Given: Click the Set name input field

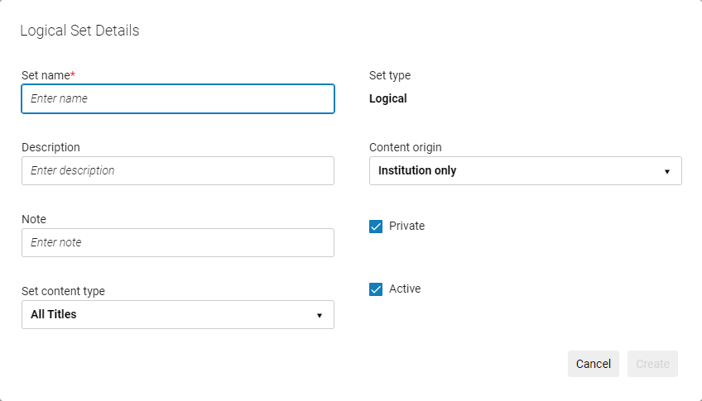Looking at the screenshot, I should [177, 98].
